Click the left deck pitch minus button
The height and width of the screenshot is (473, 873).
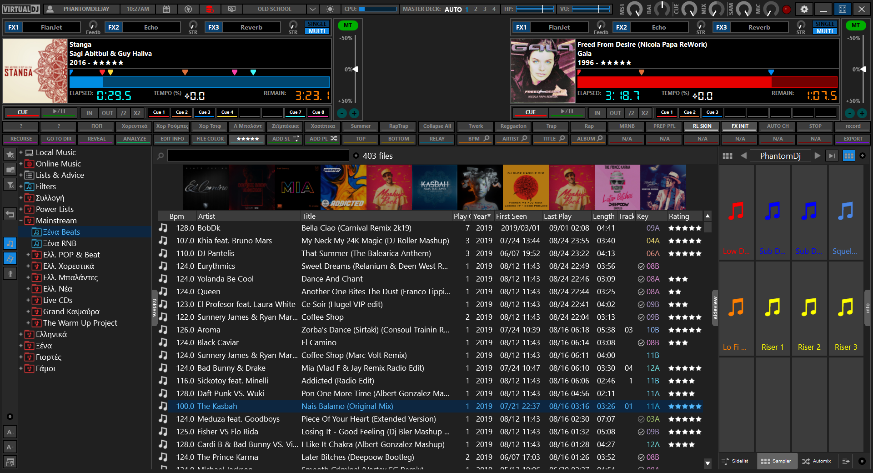tap(342, 113)
